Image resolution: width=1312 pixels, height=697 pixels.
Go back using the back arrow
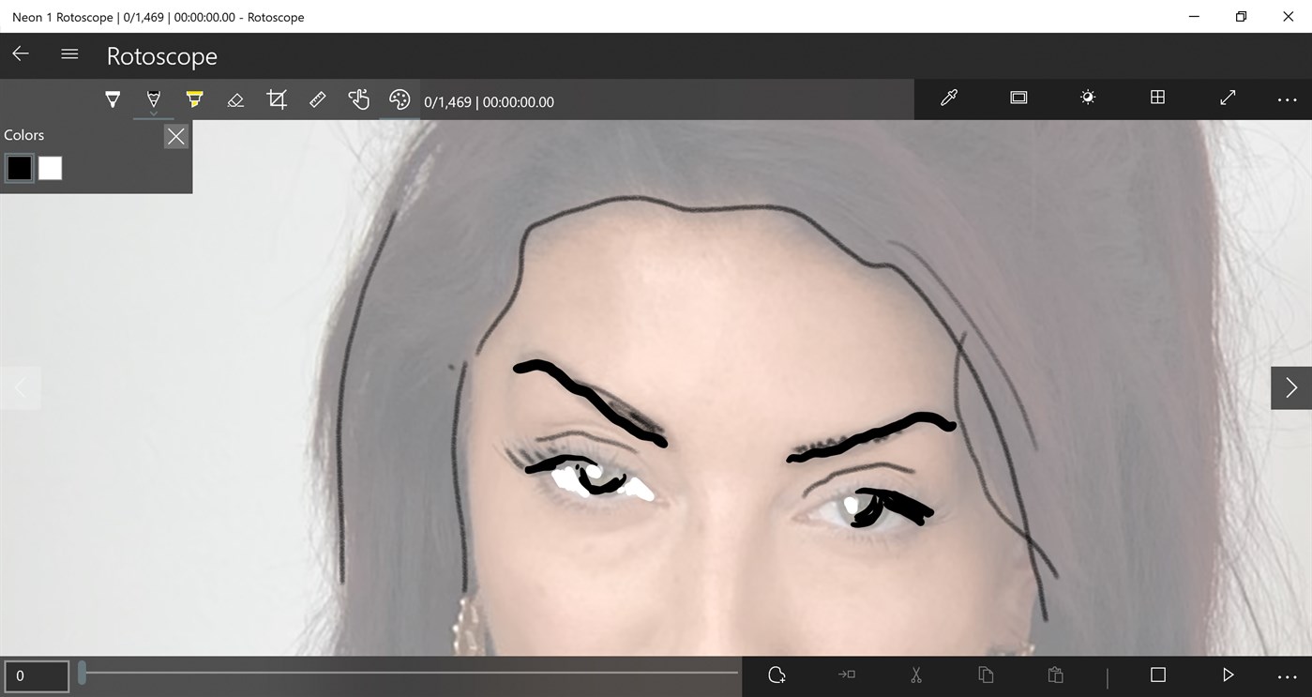20,53
